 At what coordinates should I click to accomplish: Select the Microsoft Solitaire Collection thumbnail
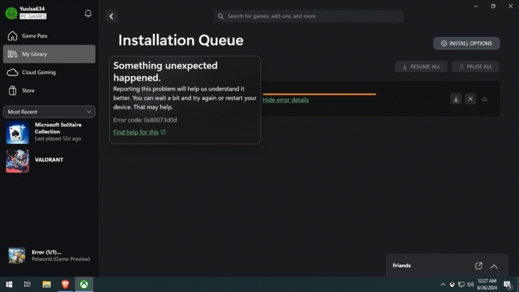(x=18, y=132)
